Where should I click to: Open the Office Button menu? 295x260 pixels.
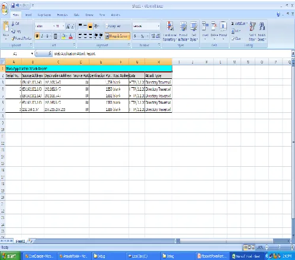5,9
